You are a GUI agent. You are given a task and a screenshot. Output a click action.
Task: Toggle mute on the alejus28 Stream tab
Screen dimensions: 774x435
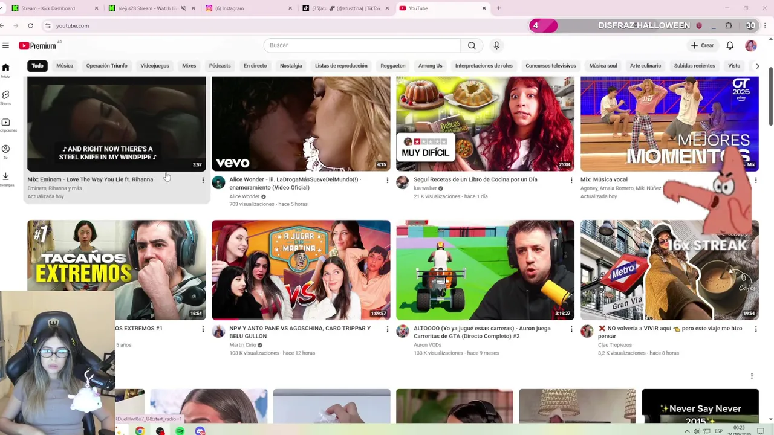(x=183, y=8)
